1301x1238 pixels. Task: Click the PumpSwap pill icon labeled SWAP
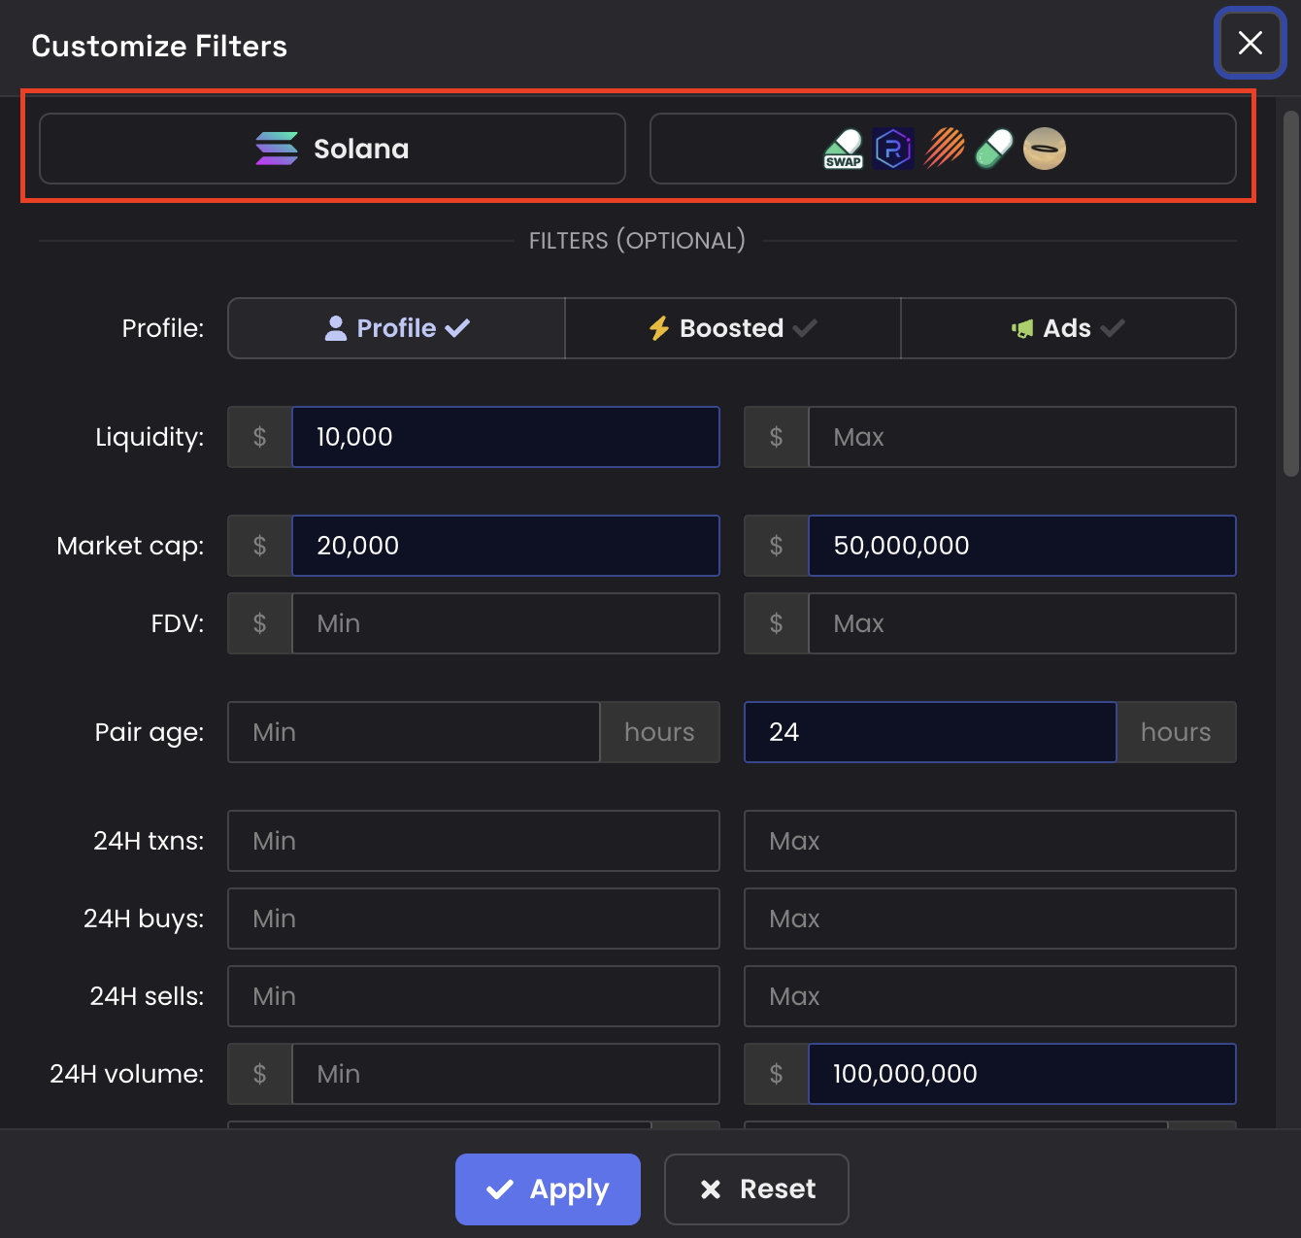pos(843,150)
